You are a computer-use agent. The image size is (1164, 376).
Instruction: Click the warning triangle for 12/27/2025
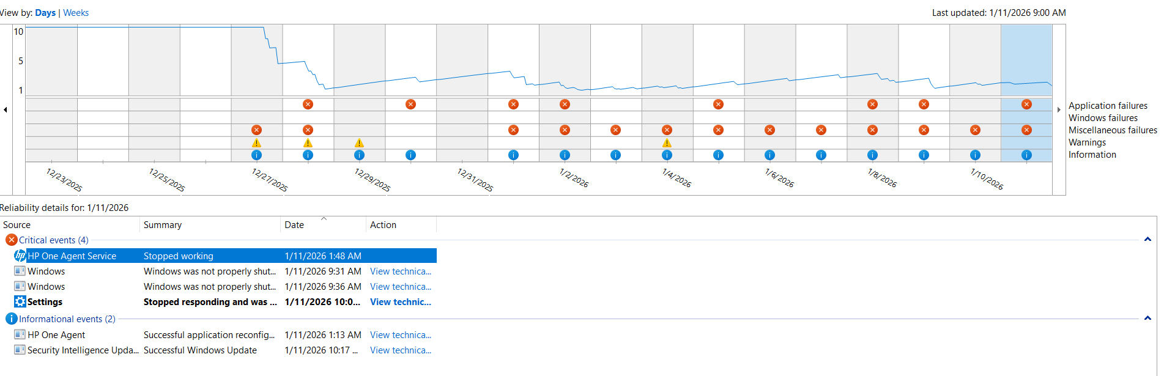pos(256,142)
